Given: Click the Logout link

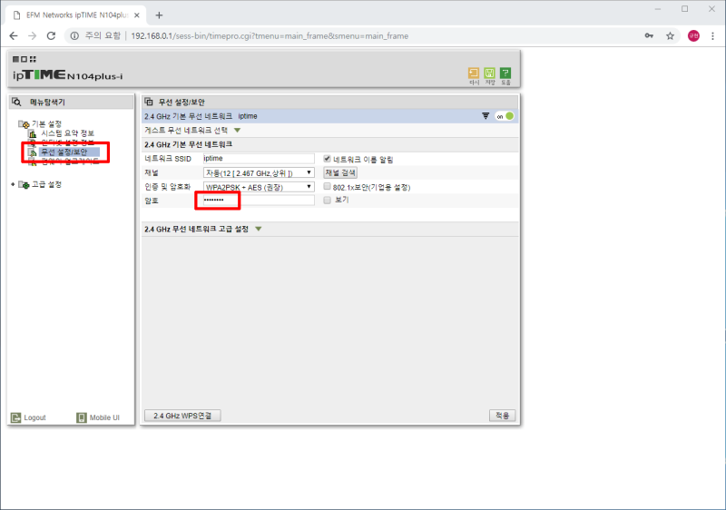Looking at the screenshot, I should coord(34,417).
